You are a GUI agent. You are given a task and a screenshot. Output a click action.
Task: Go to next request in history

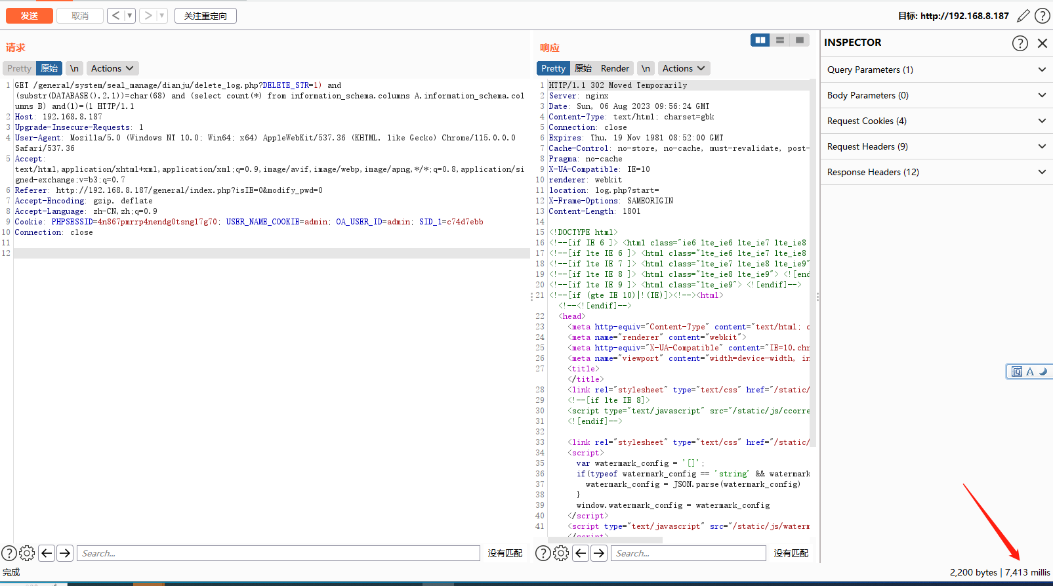pyautogui.click(x=148, y=16)
